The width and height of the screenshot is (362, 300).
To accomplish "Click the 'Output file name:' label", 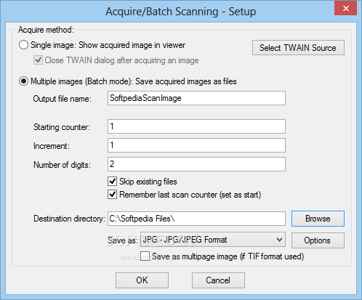I will 63,99.
